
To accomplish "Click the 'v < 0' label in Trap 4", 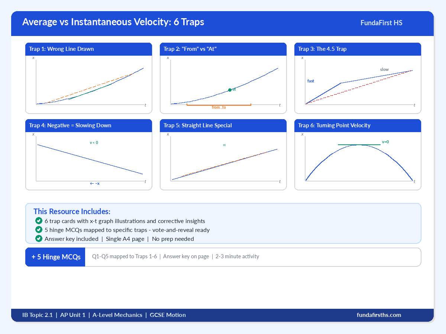I will 94,143.
